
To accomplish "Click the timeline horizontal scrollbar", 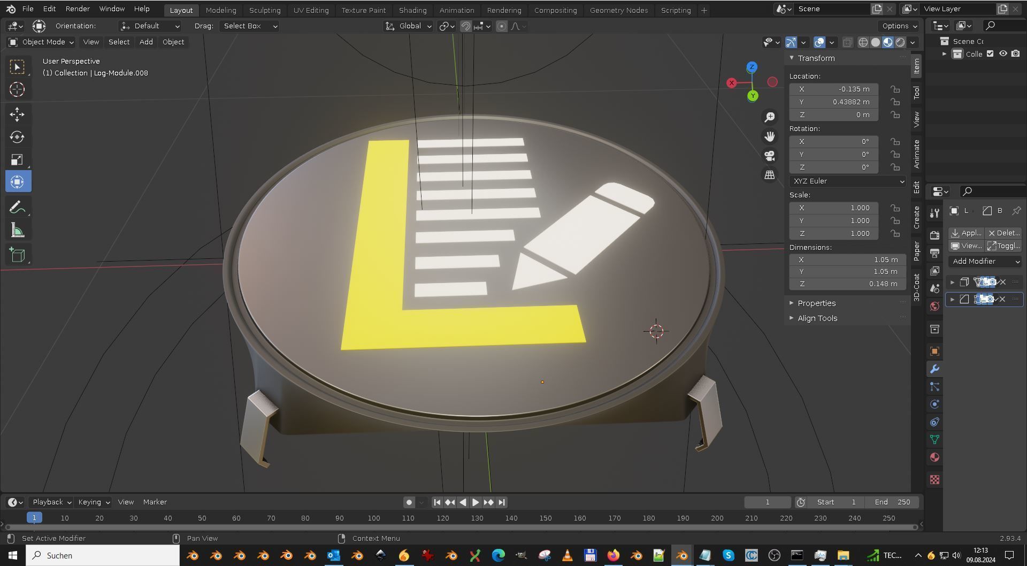I will click(461, 527).
